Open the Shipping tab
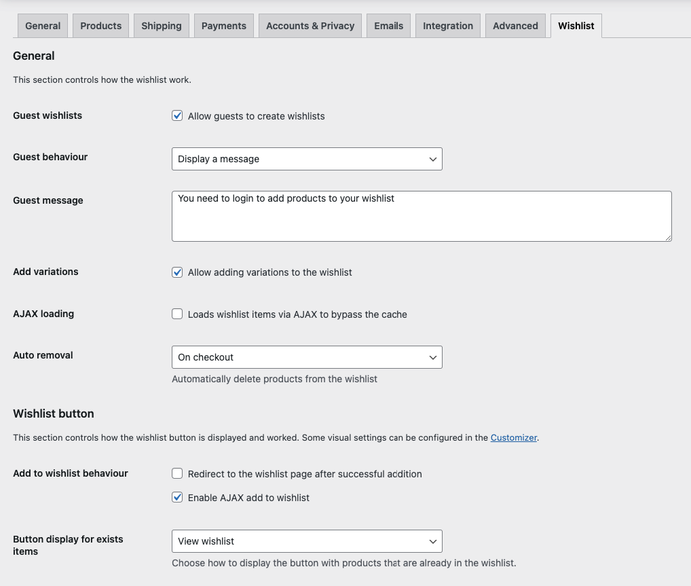The width and height of the screenshot is (691, 586). coord(162,26)
